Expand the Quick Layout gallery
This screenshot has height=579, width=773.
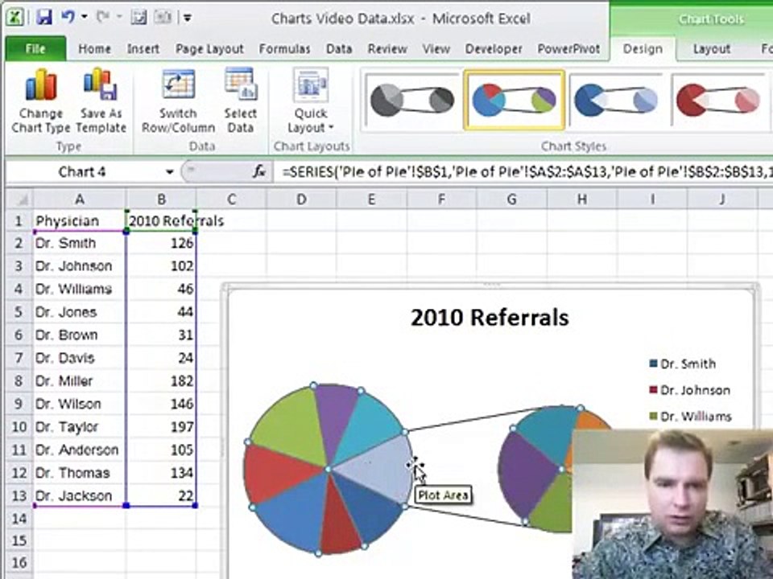point(311,101)
